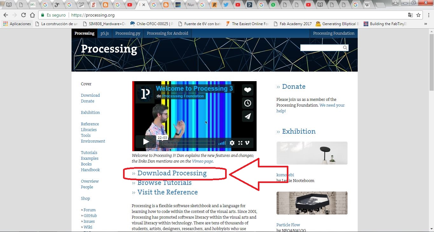Open Shop in the left sidebar

pyautogui.click(x=85, y=199)
